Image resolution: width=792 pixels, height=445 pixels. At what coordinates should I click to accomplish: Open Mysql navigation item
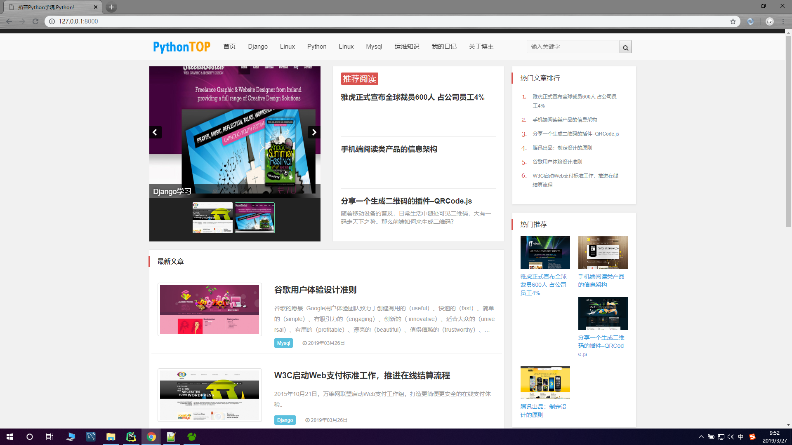tap(374, 47)
